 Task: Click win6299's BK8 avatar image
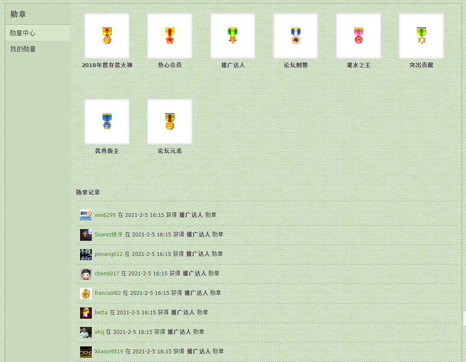(x=86, y=215)
